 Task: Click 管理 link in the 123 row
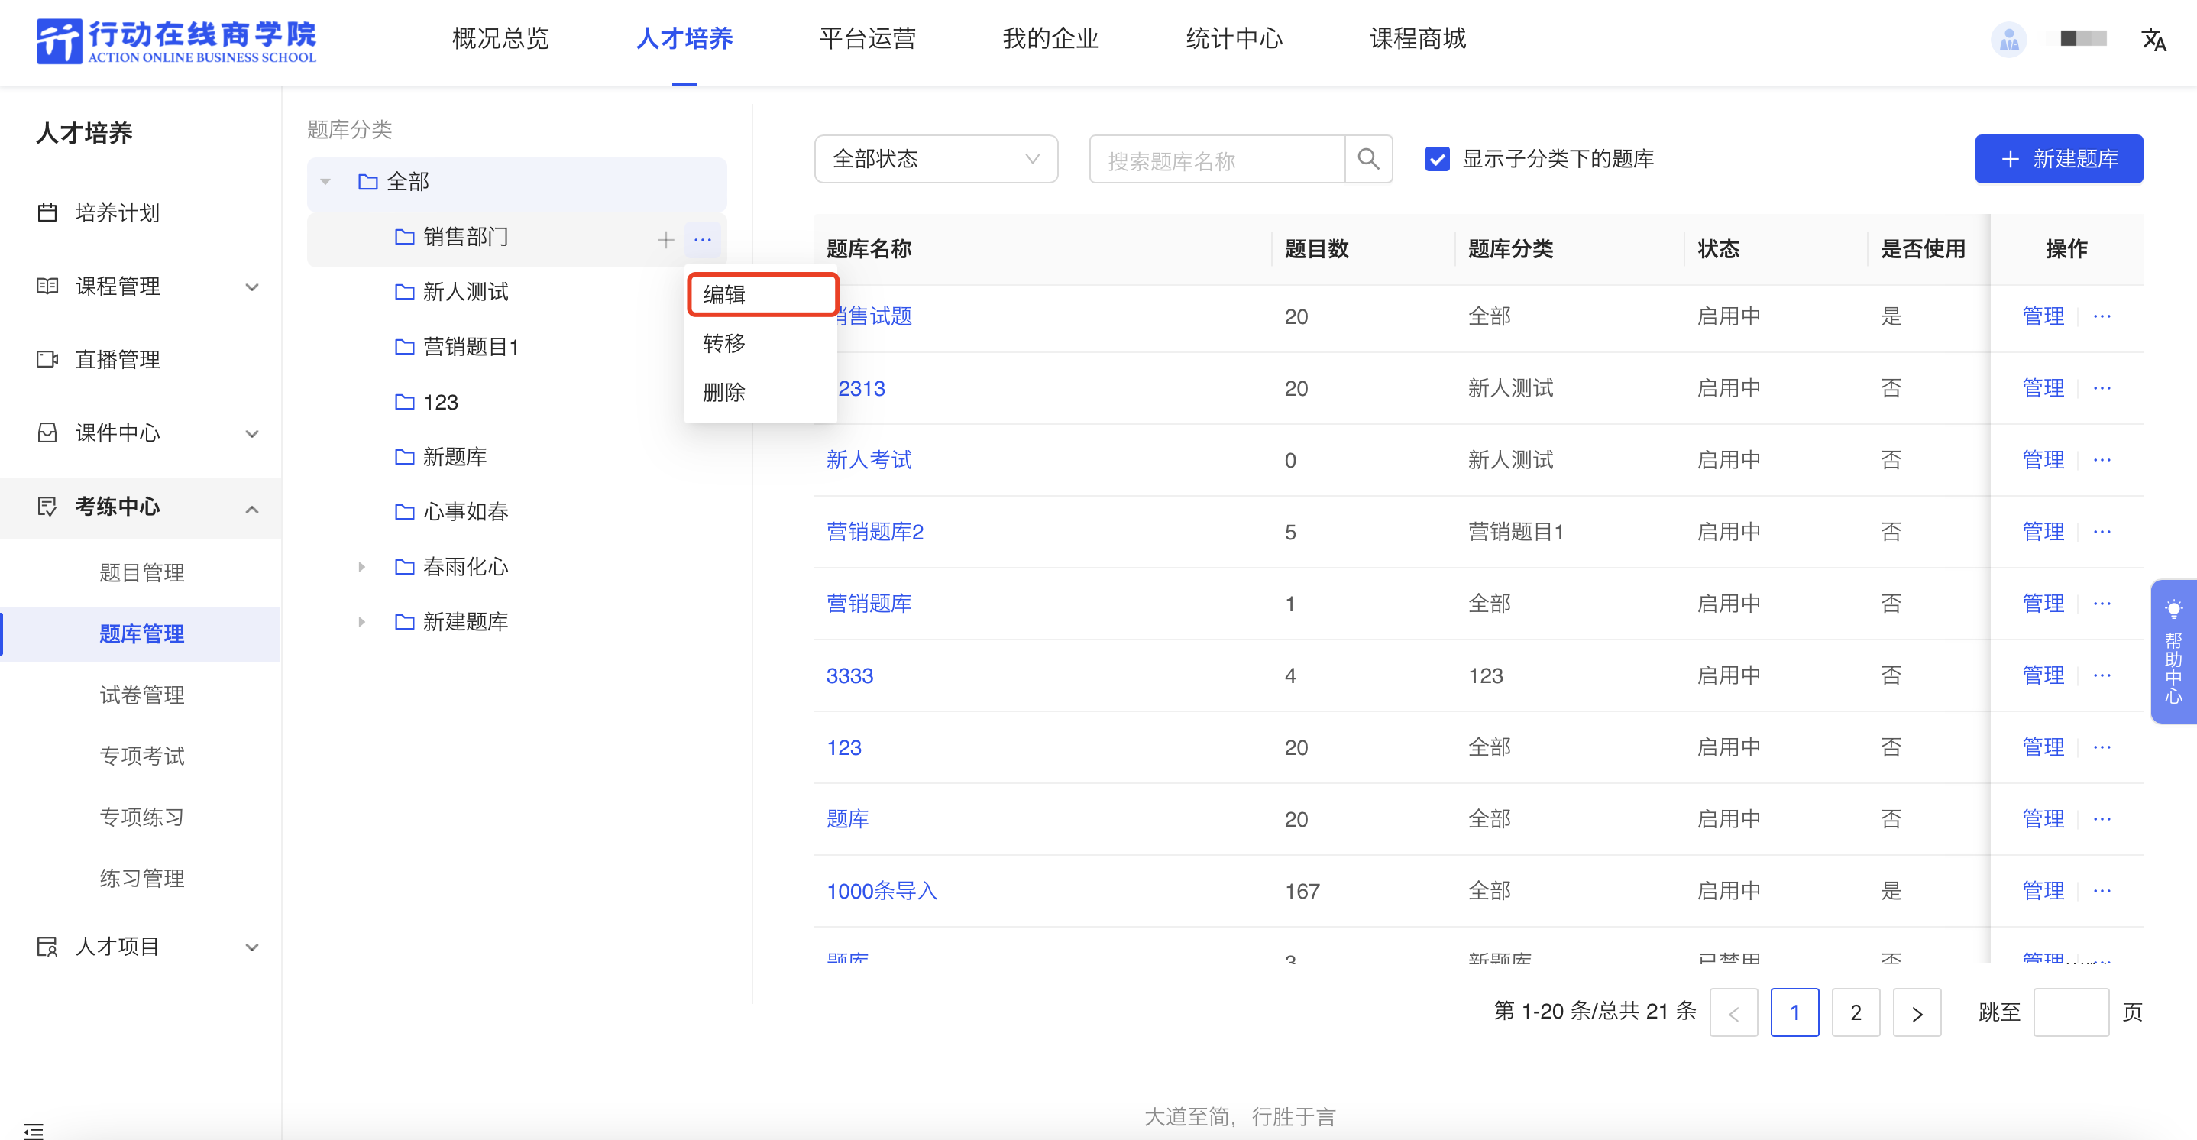[x=2043, y=747]
